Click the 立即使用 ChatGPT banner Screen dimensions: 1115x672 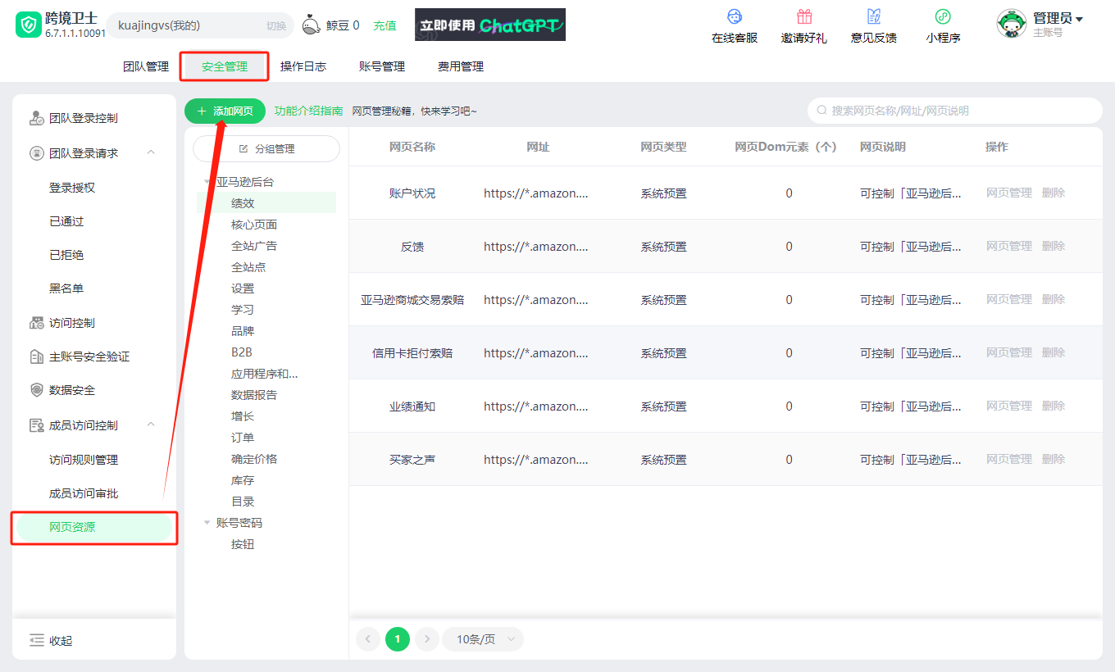click(x=490, y=25)
